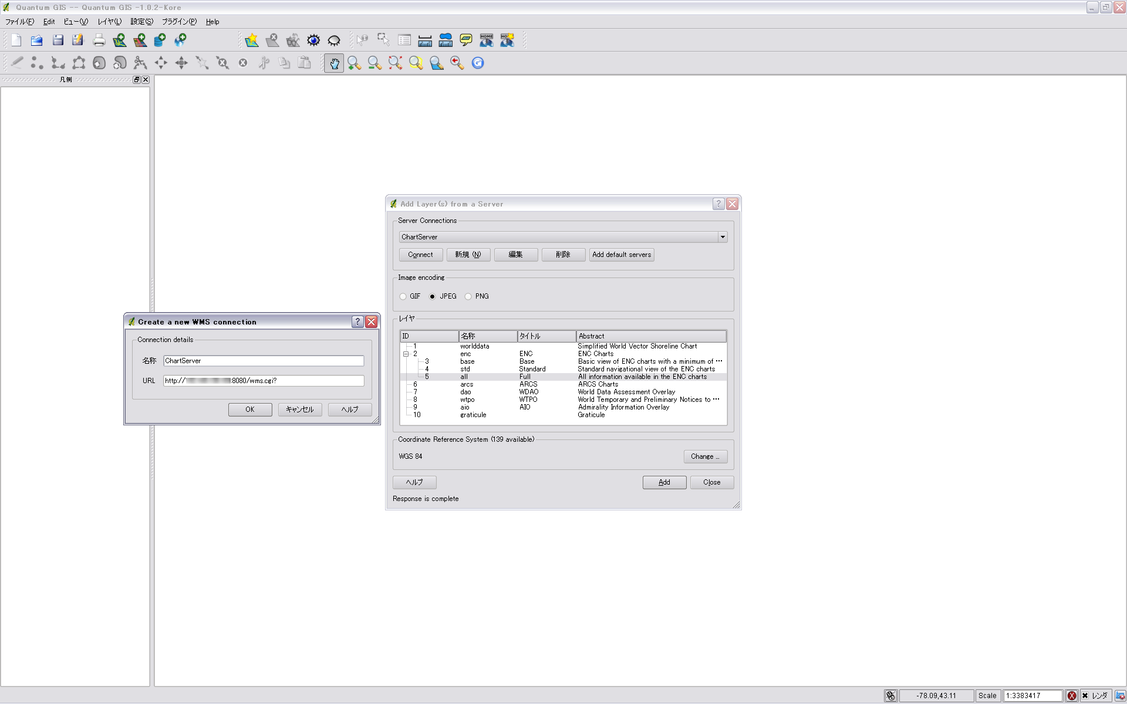This screenshot has width=1127, height=704.
Task: Select the worlddata layer row
Action: tap(474, 346)
